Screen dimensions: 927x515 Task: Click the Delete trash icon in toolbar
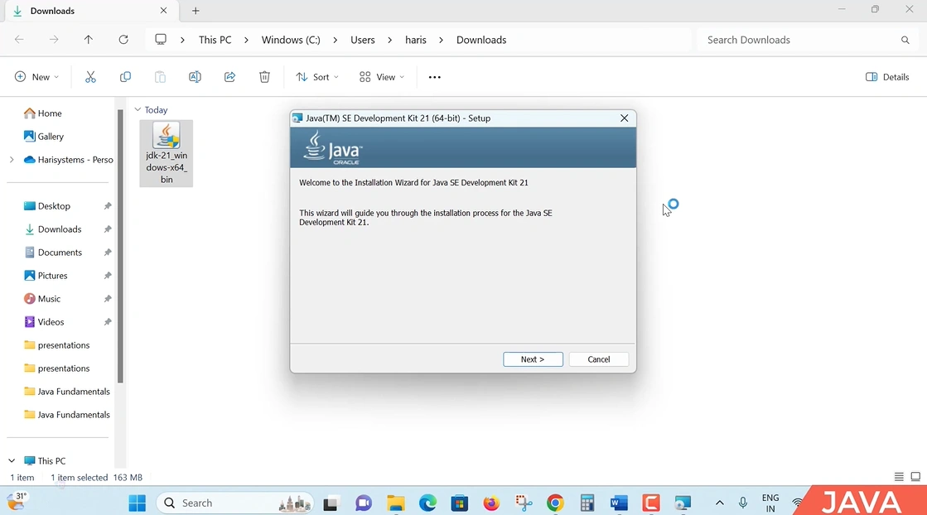click(x=265, y=77)
